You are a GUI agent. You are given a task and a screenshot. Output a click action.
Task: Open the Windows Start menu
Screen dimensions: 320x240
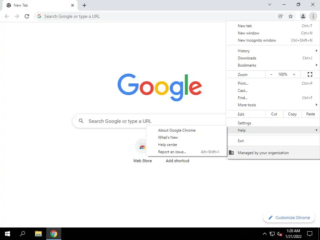pyautogui.click(x=7, y=234)
